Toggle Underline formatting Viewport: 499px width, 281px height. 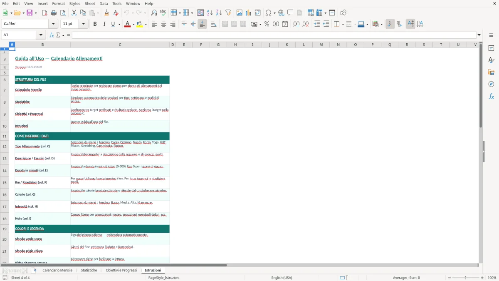(113, 24)
